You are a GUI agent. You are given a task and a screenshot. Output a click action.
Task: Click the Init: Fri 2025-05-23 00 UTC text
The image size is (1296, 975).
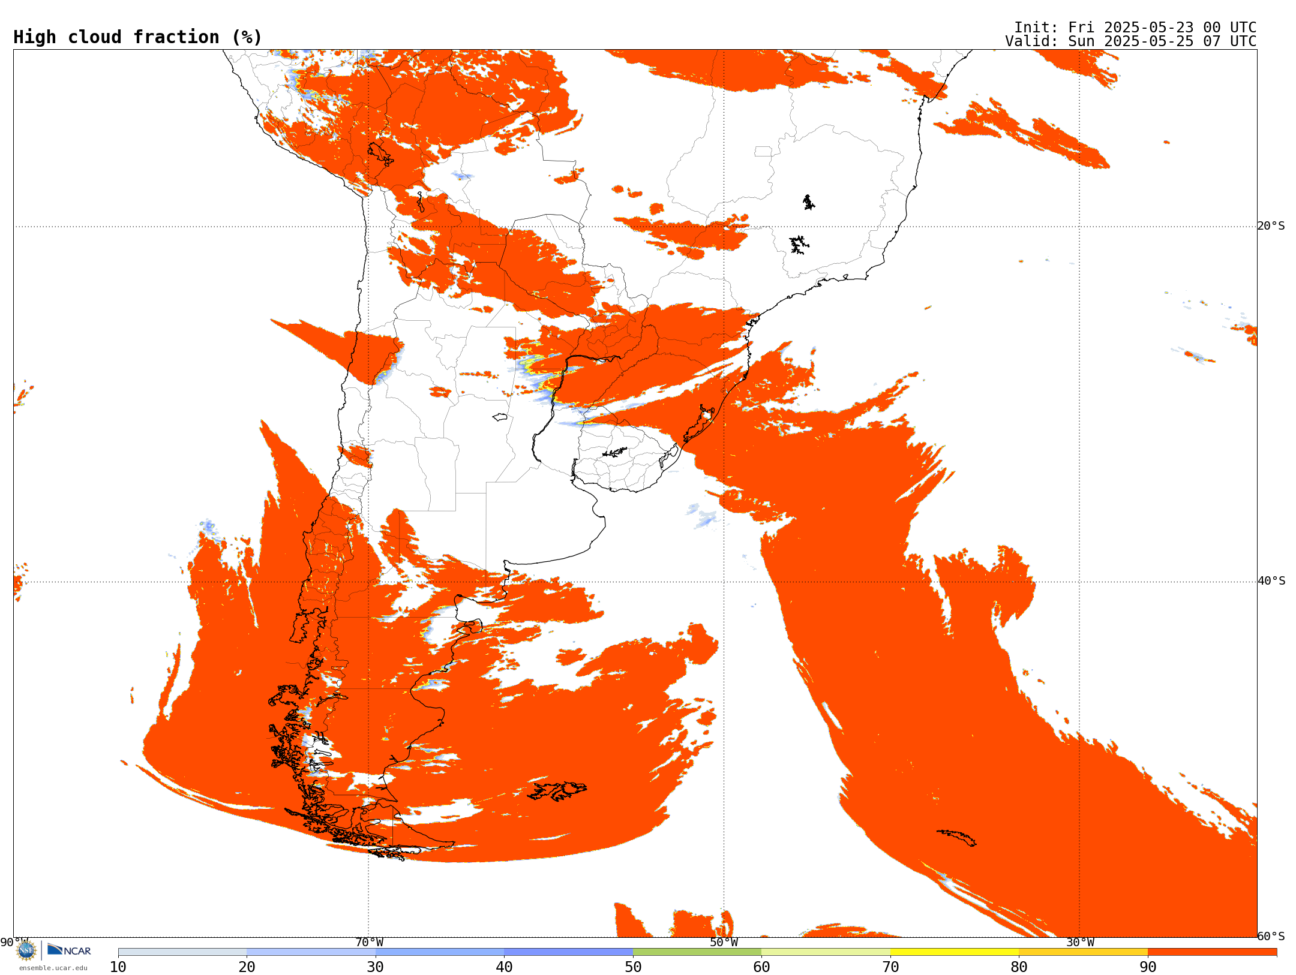[x=1135, y=28]
